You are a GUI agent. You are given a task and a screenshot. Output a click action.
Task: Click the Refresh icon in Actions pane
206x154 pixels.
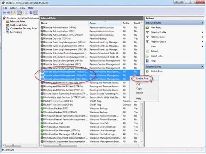tap(147, 51)
